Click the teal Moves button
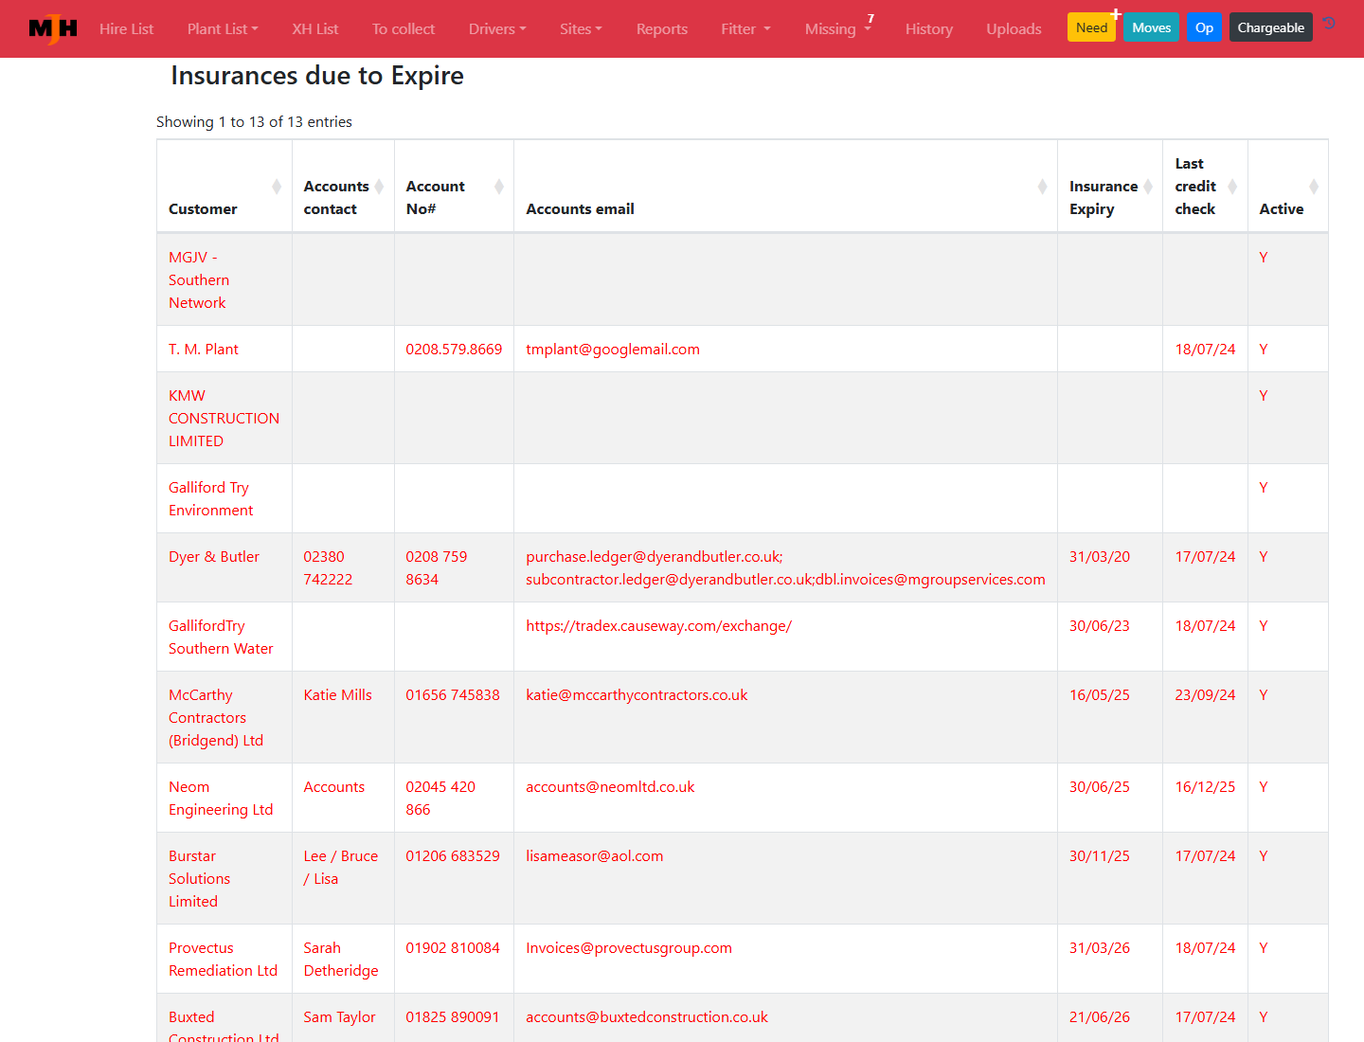1364x1042 pixels. click(x=1152, y=27)
